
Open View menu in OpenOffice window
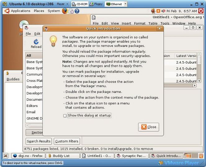(115, 23)
